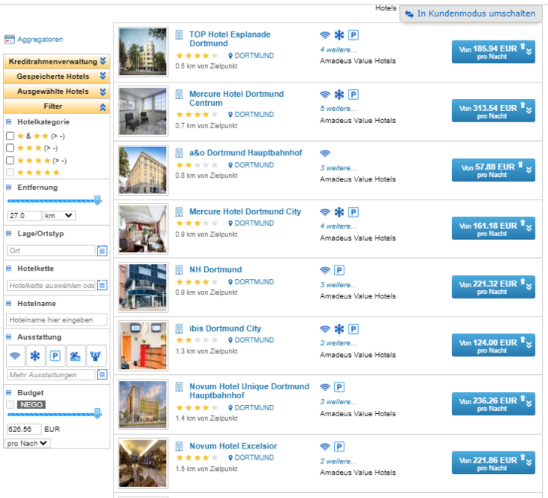This screenshot has height=498, width=548.
Task: Check the four star hotel category checkbox
Action: pos(11,160)
